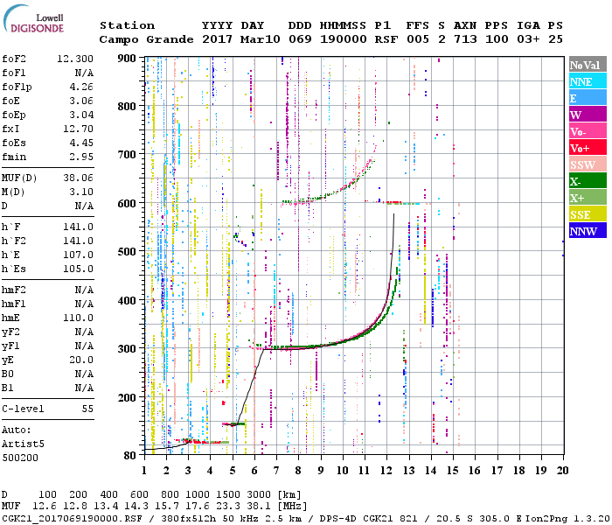Click the 900 mark on height axis
This screenshot has width=612, height=525.
click(129, 58)
